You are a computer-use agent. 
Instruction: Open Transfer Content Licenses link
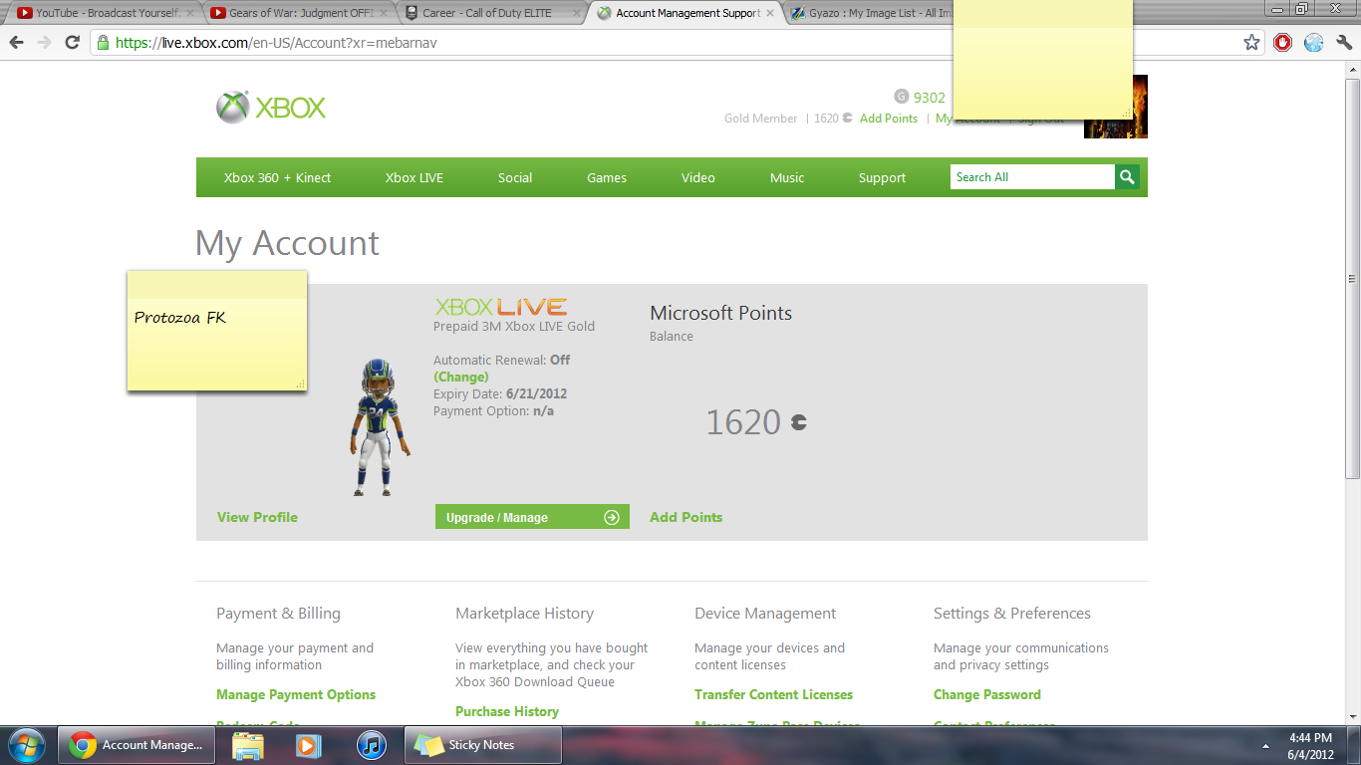[774, 694]
